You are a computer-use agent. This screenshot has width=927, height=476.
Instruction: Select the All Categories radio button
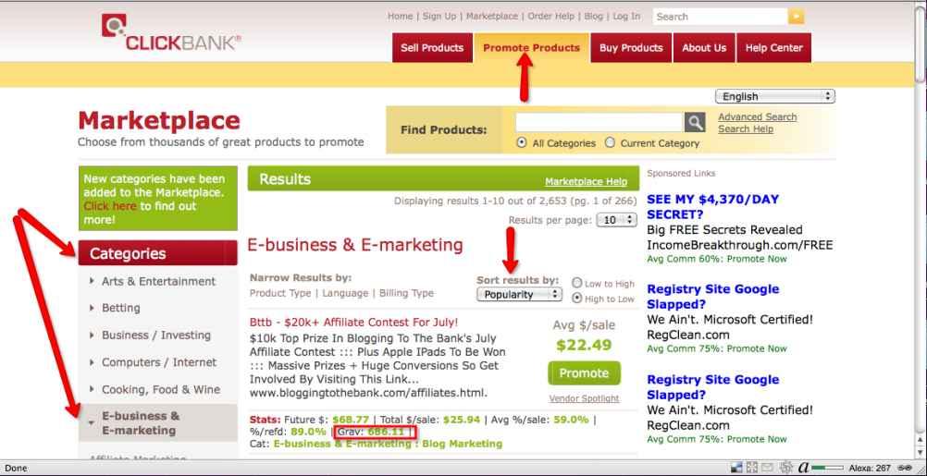click(x=524, y=143)
